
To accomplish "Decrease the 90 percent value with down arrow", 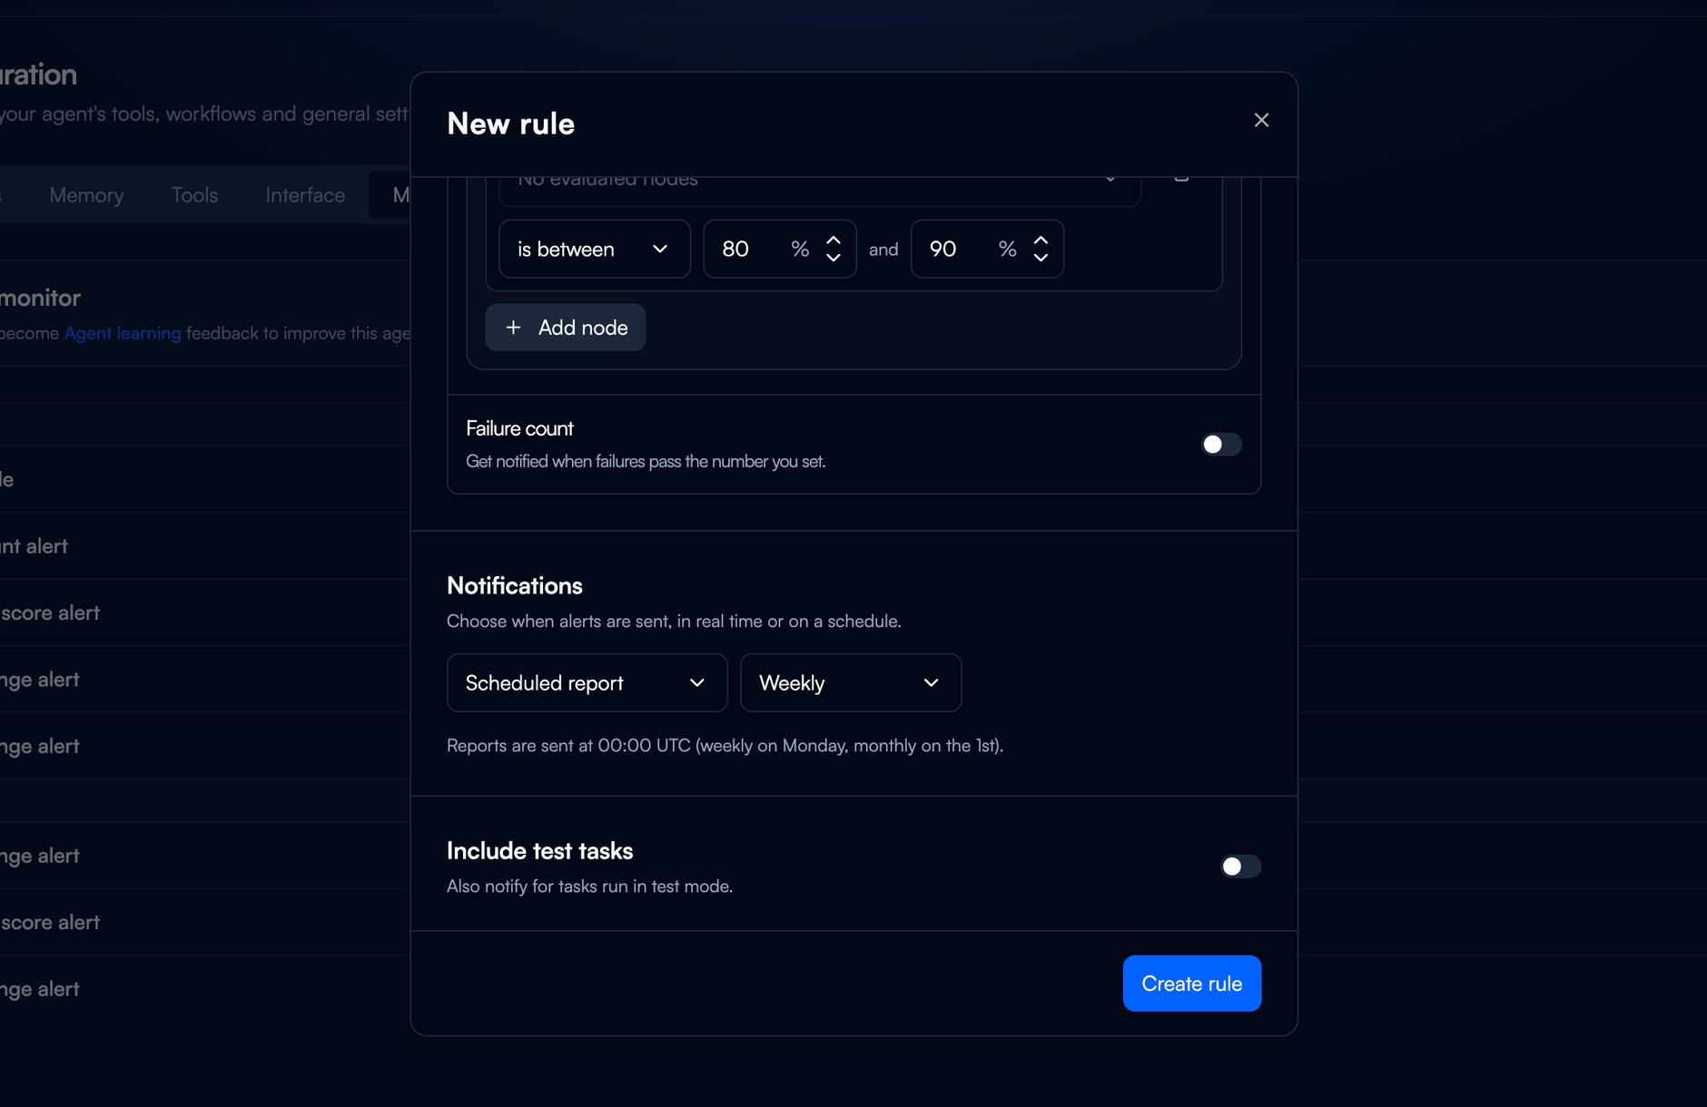I will point(1041,258).
